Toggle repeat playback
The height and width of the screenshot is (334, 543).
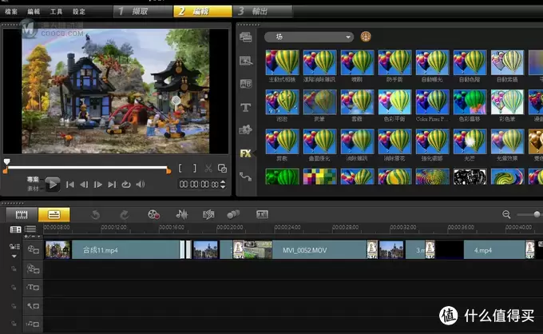tap(126, 185)
